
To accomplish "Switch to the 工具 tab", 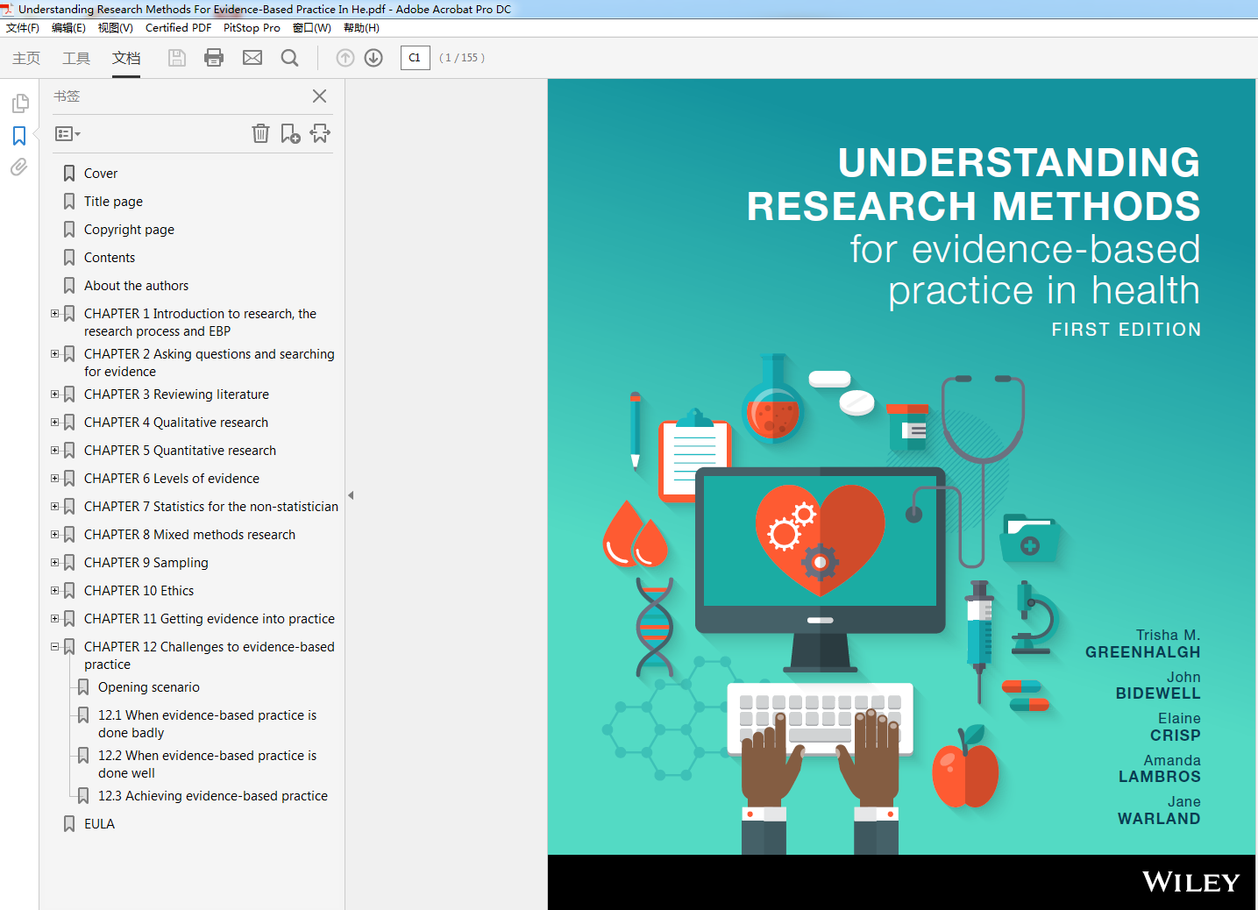I will [x=76, y=58].
